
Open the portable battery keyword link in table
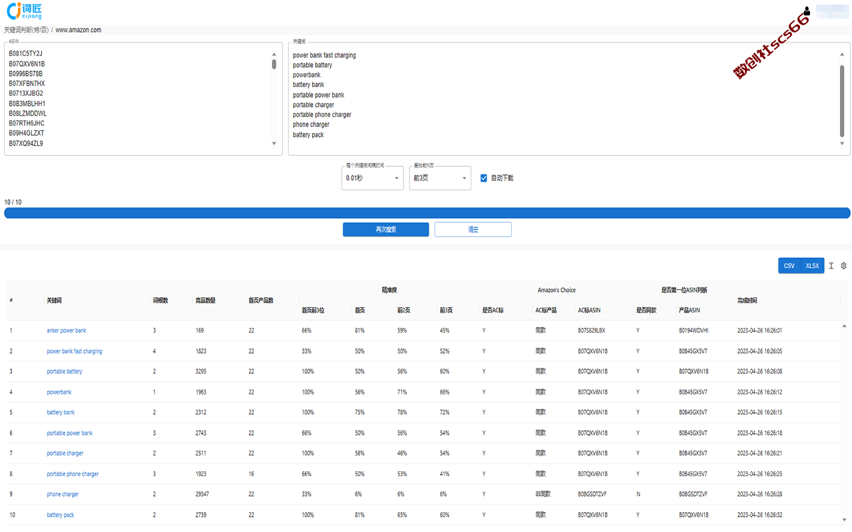65,372
